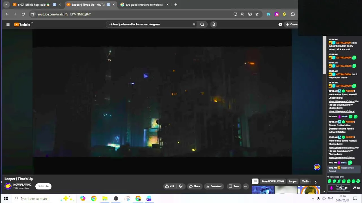This screenshot has width=362, height=203.
Task: Open site information icon in address bar
Action: point(33,14)
